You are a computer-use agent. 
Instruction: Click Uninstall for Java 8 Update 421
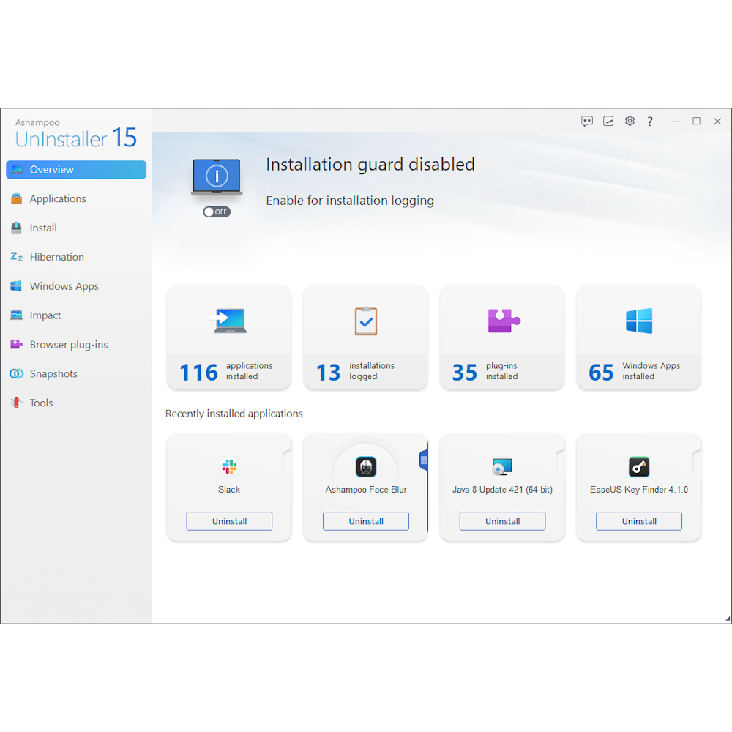click(x=502, y=521)
